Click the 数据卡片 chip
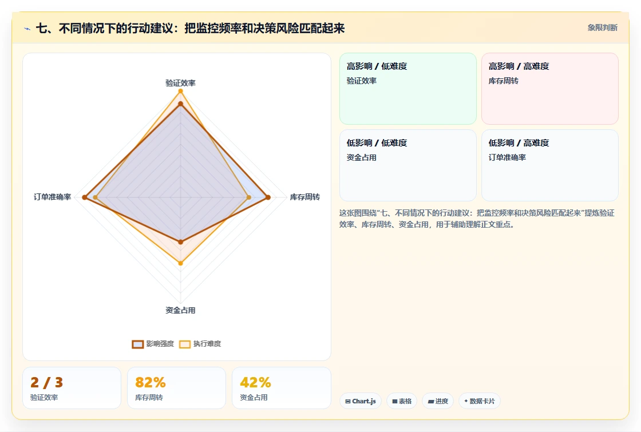Image resolution: width=641 pixels, height=432 pixels. 480,401
